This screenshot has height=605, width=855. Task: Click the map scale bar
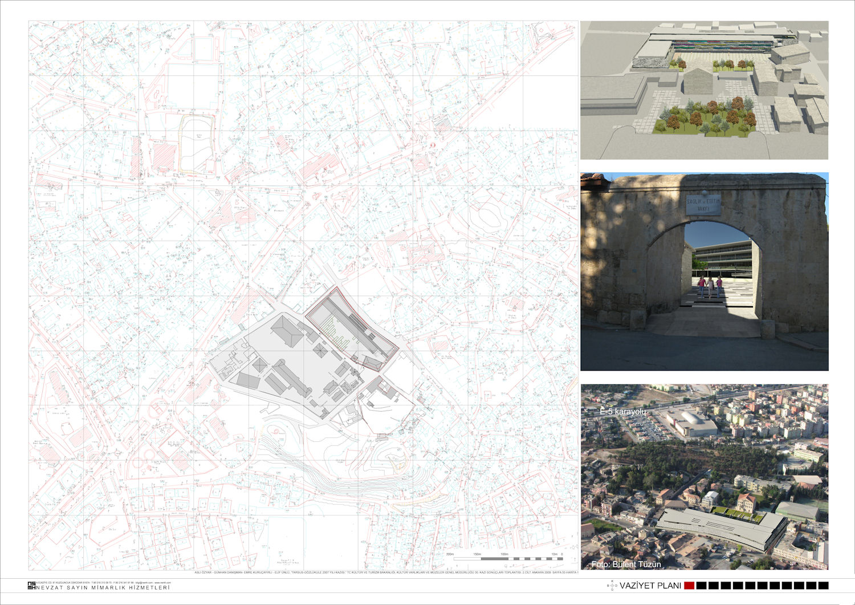504,558
